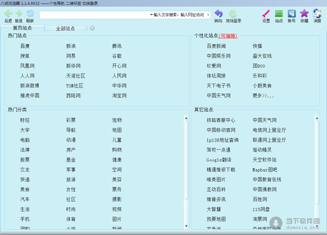Click the purple star 收藏 favorites icon
327x235 pixels.
tap(304, 14)
